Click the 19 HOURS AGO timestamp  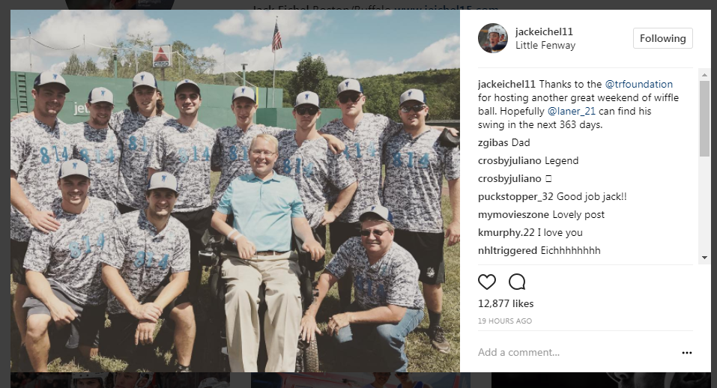tap(505, 321)
